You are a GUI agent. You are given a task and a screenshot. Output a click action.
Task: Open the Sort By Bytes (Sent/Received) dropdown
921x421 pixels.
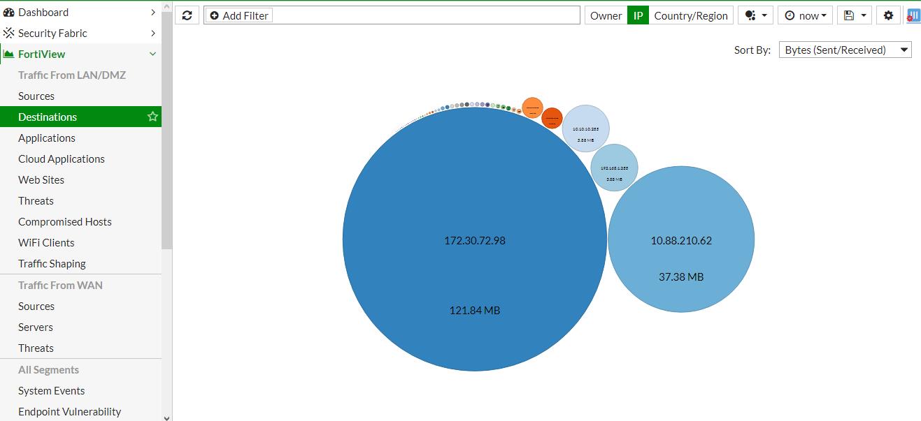pos(845,50)
